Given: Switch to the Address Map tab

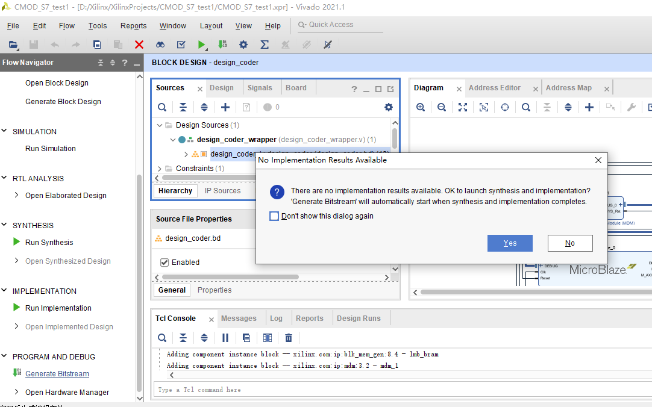Looking at the screenshot, I should tap(568, 88).
